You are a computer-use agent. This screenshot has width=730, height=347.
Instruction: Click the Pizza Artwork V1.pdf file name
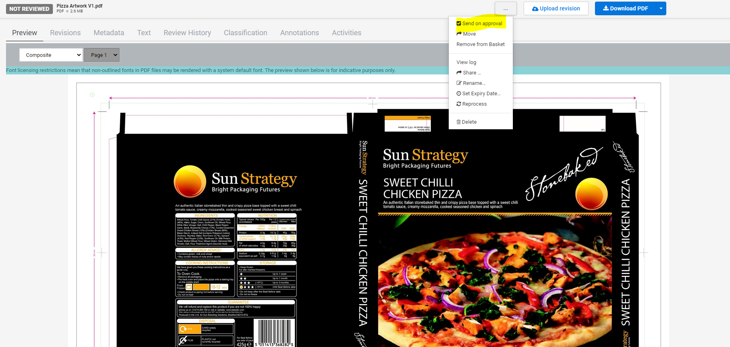(79, 6)
